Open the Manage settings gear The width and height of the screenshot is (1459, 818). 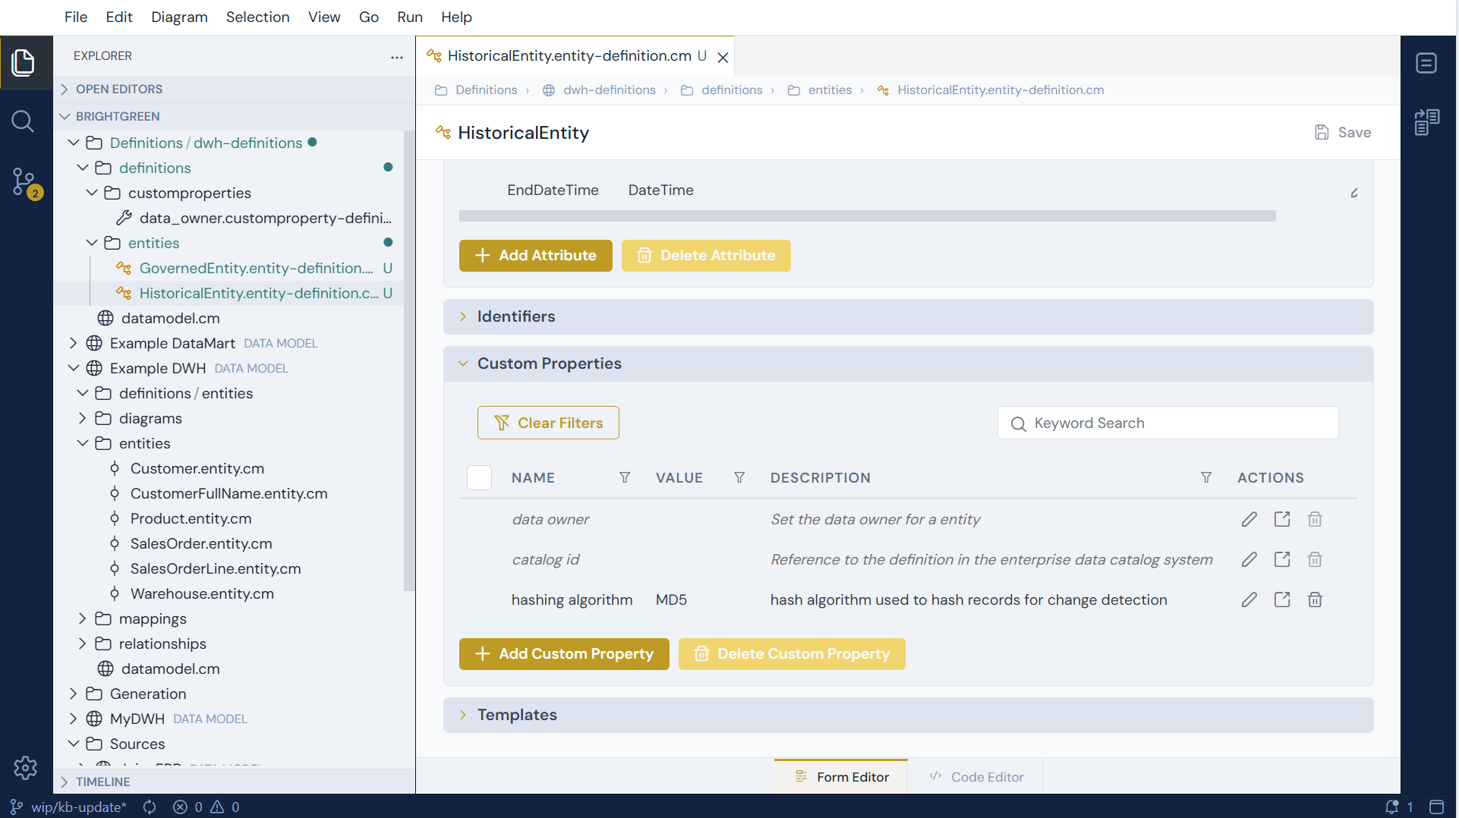[25, 768]
